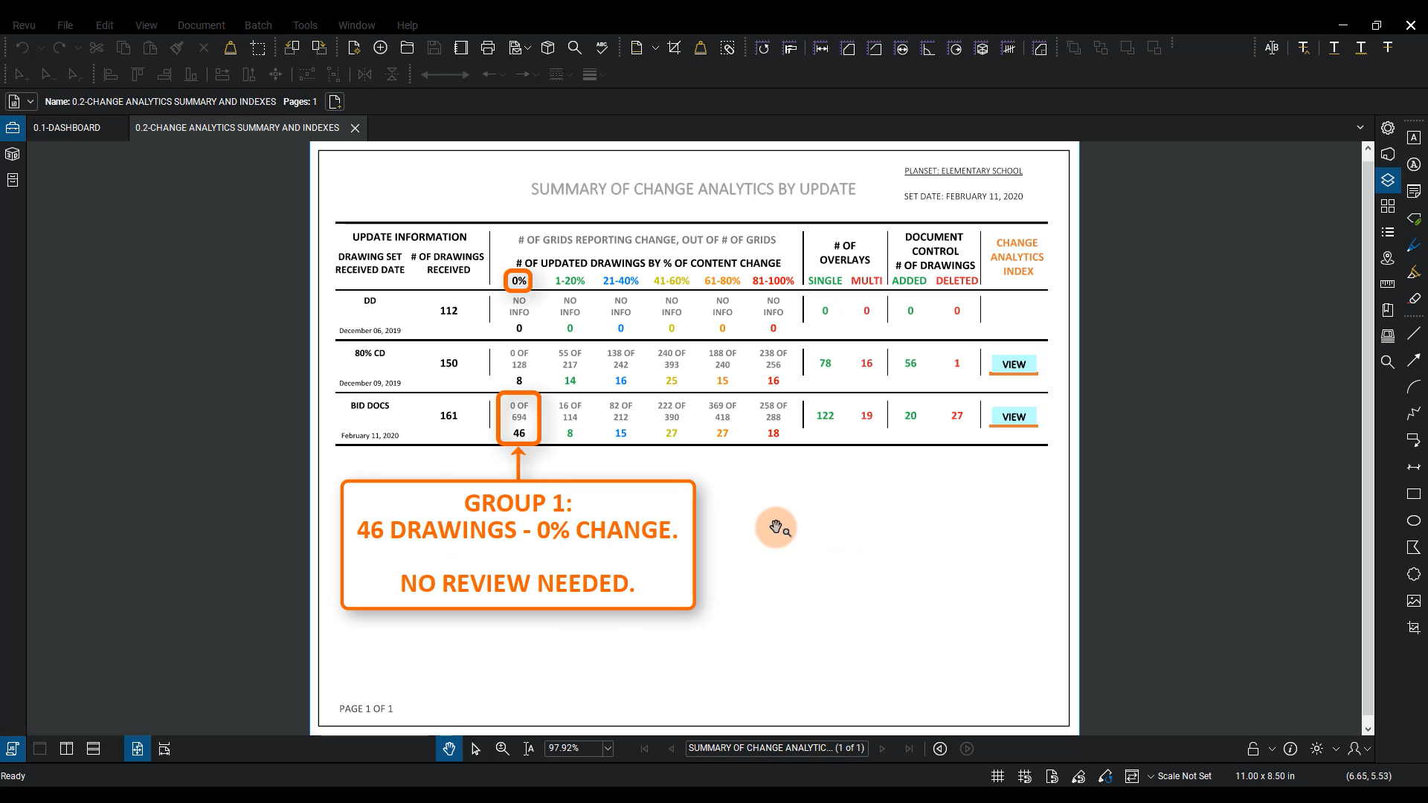Open the zoom percentage dropdown
Image resolution: width=1428 pixels, height=803 pixels.
tap(608, 749)
